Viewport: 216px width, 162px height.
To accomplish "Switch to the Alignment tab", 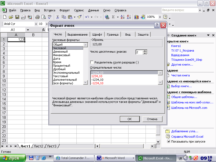I will (77, 35).
